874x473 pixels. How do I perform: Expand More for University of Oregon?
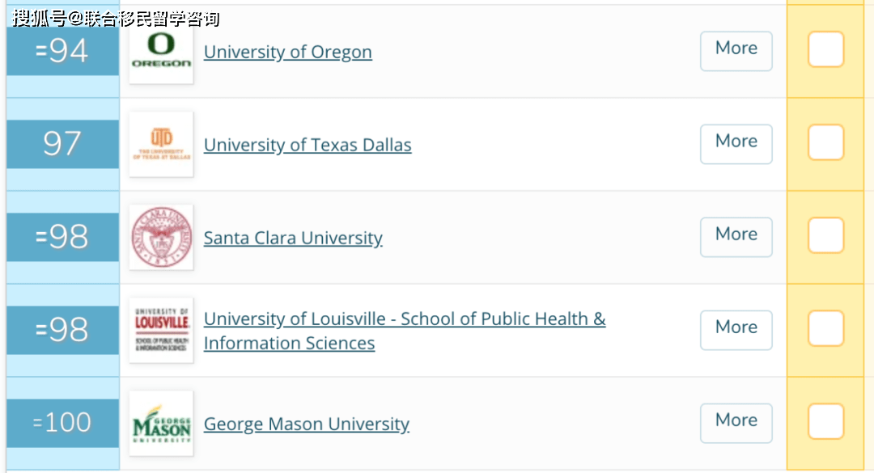pyautogui.click(x=736, y=51)
